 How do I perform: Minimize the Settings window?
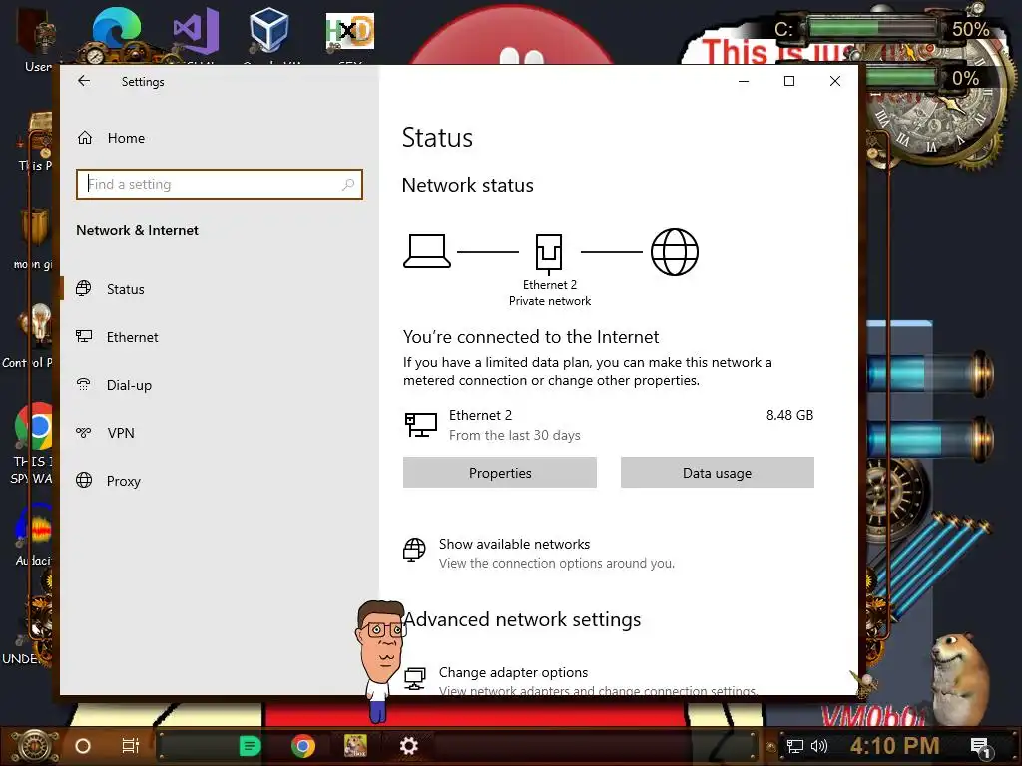click(x=743, y=81)
